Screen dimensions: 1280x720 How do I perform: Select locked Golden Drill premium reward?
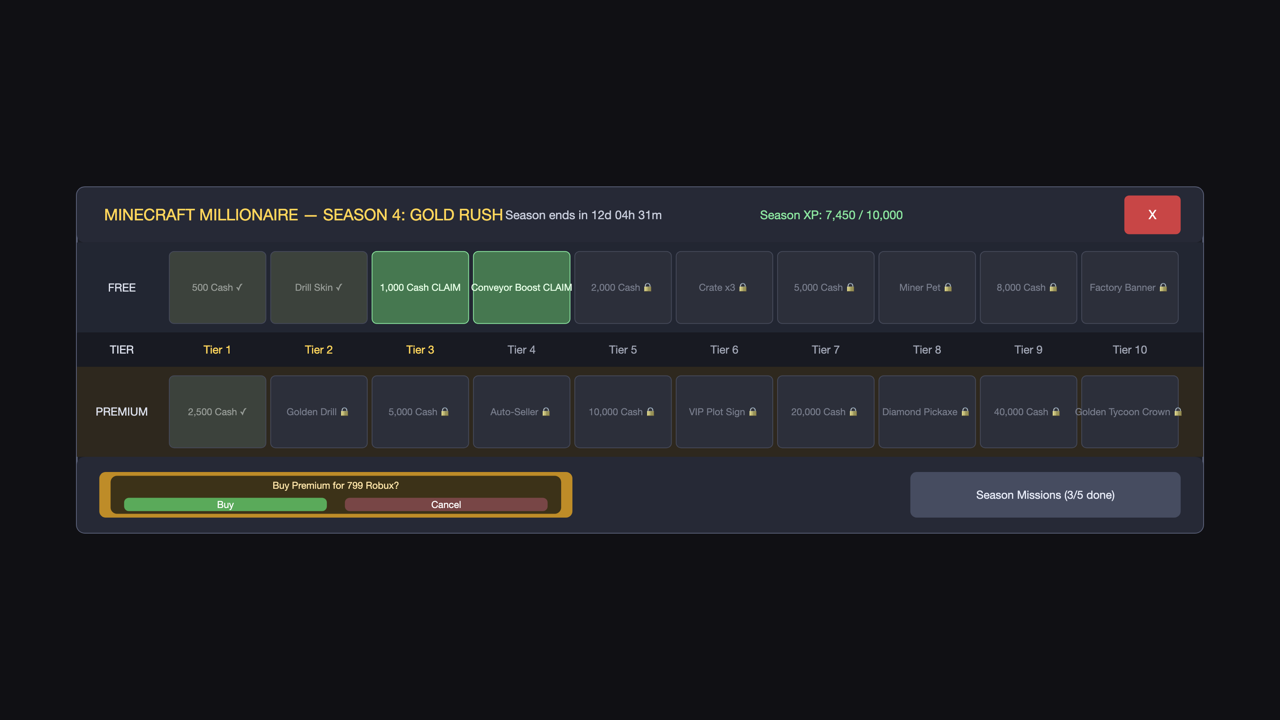tap(318, 412)
